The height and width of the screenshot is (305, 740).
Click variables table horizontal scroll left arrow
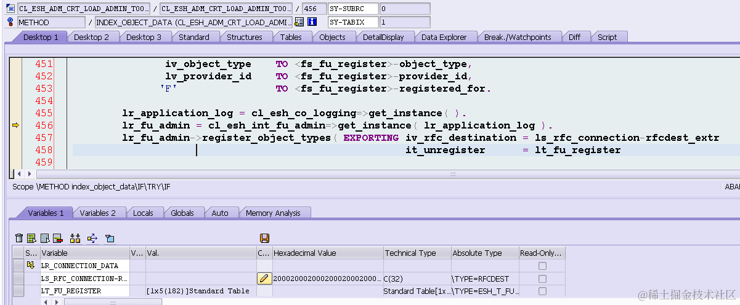46,301
